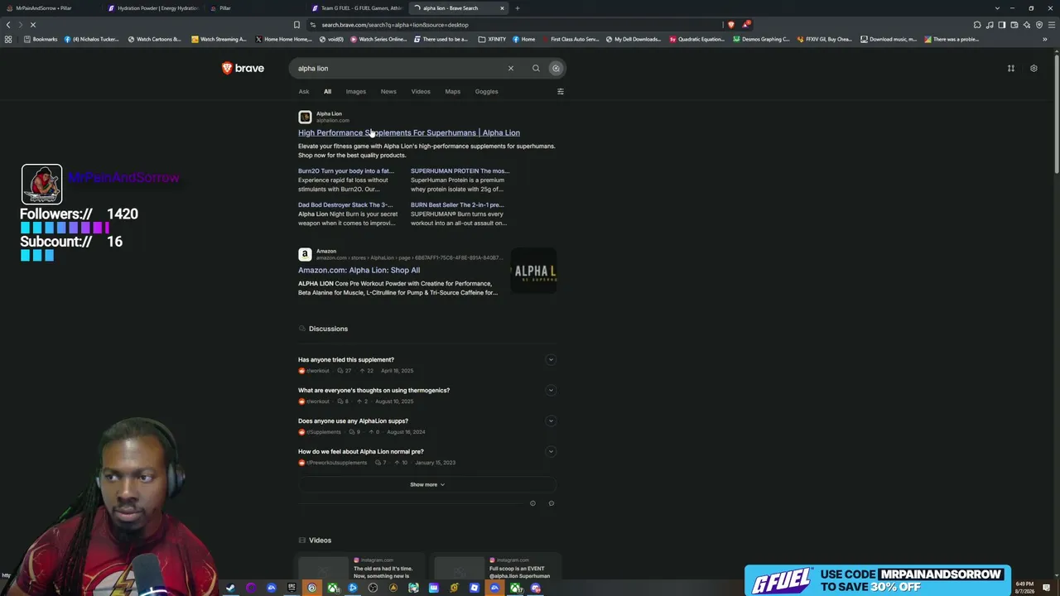
Task: Clear the search box with the X
Action: (511, 68)
